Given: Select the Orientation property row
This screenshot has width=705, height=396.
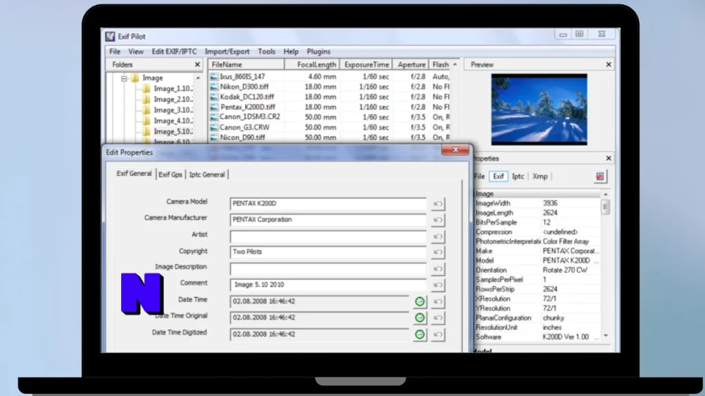Looking at the screenshot, I should (x=537, y=270).
